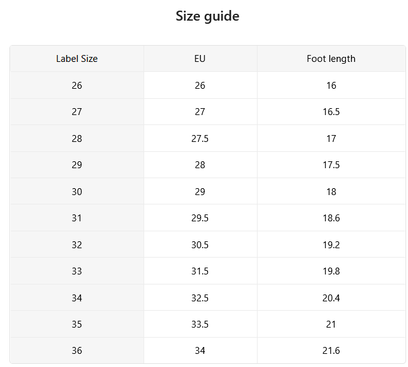Click EU size 32.5 cell
Image resolution: width=408 pixels, height=367 pixels.
tap(201, 298)
